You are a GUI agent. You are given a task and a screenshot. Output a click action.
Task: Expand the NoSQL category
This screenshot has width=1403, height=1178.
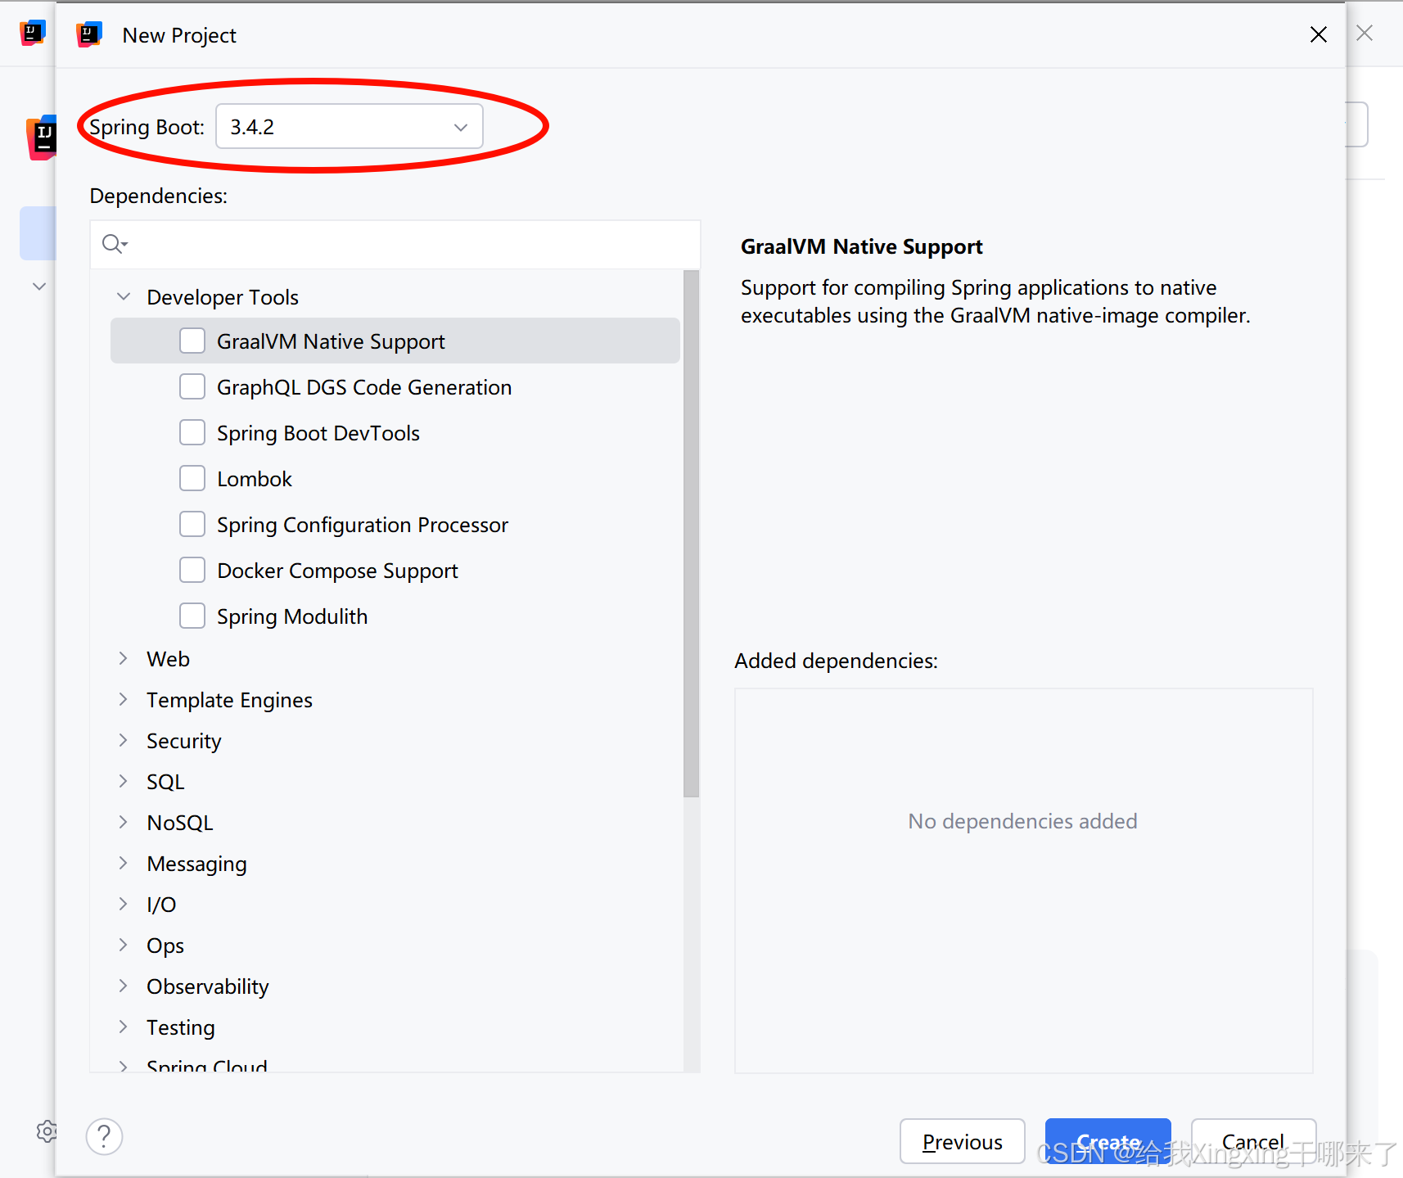tap(124, 822)
